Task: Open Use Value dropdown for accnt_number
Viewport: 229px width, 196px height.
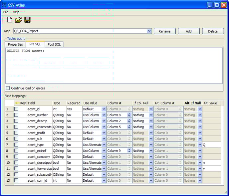Action: pos(104,115)
